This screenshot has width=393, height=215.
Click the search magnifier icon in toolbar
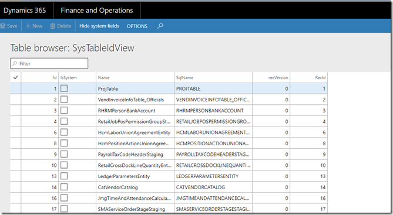160,26
